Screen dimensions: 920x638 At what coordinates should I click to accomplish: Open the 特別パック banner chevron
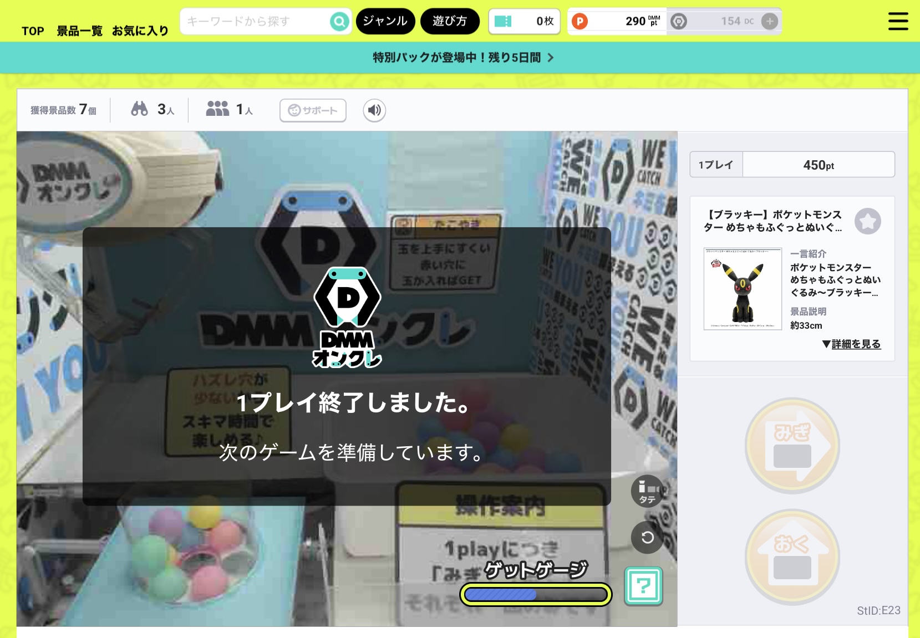550,58
